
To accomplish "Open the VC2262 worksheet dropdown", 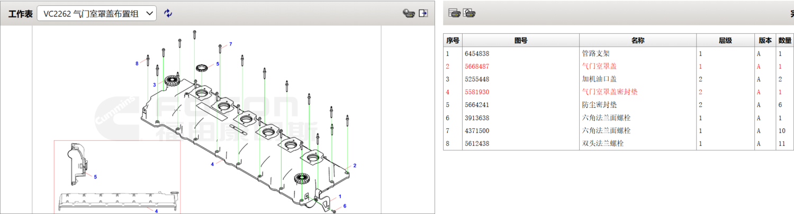I will (x=96, y=13).
